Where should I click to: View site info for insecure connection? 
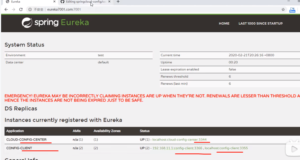pos(30,10)
